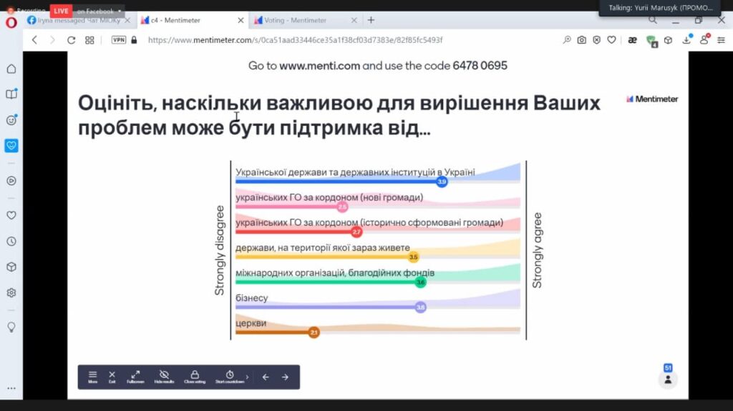Expand extra options chevron after countdown
This screenshot has height=411, width=733.
[248, 377]
